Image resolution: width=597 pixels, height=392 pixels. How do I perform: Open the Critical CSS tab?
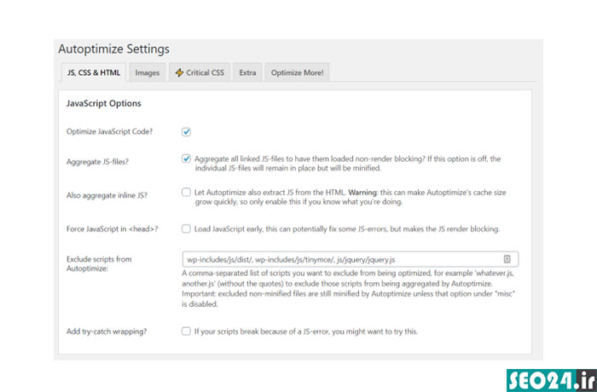tap(200, 72)
